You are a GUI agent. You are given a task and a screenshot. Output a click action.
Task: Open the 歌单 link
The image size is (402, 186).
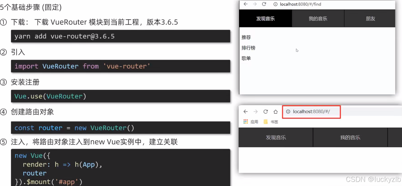pos(246,58)
